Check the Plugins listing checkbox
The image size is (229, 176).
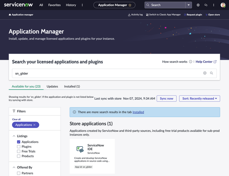19,146
